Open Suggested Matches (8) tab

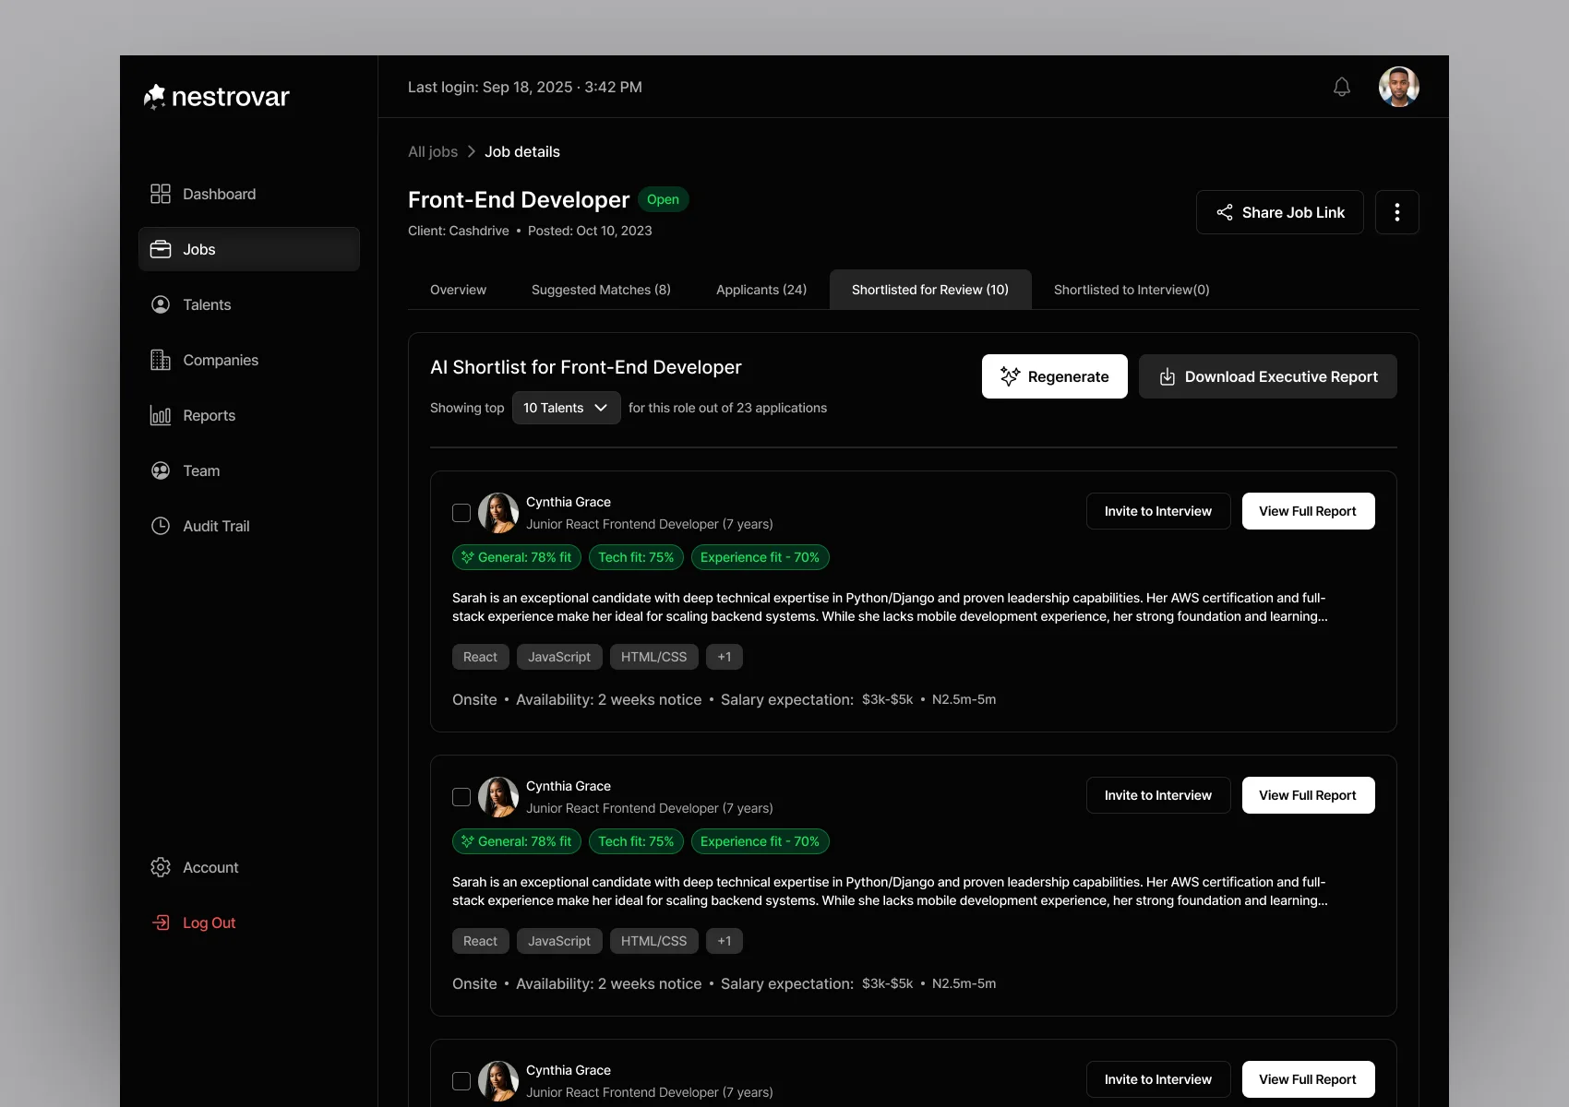(601, 290)
